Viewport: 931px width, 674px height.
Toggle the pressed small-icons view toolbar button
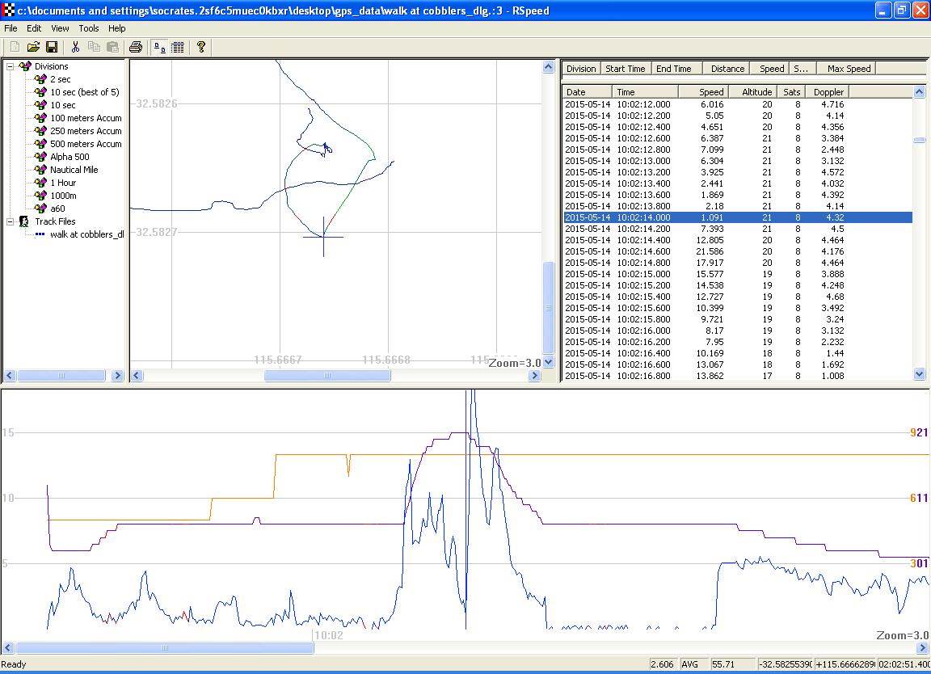pyautogui.click(x=159, y=48)
